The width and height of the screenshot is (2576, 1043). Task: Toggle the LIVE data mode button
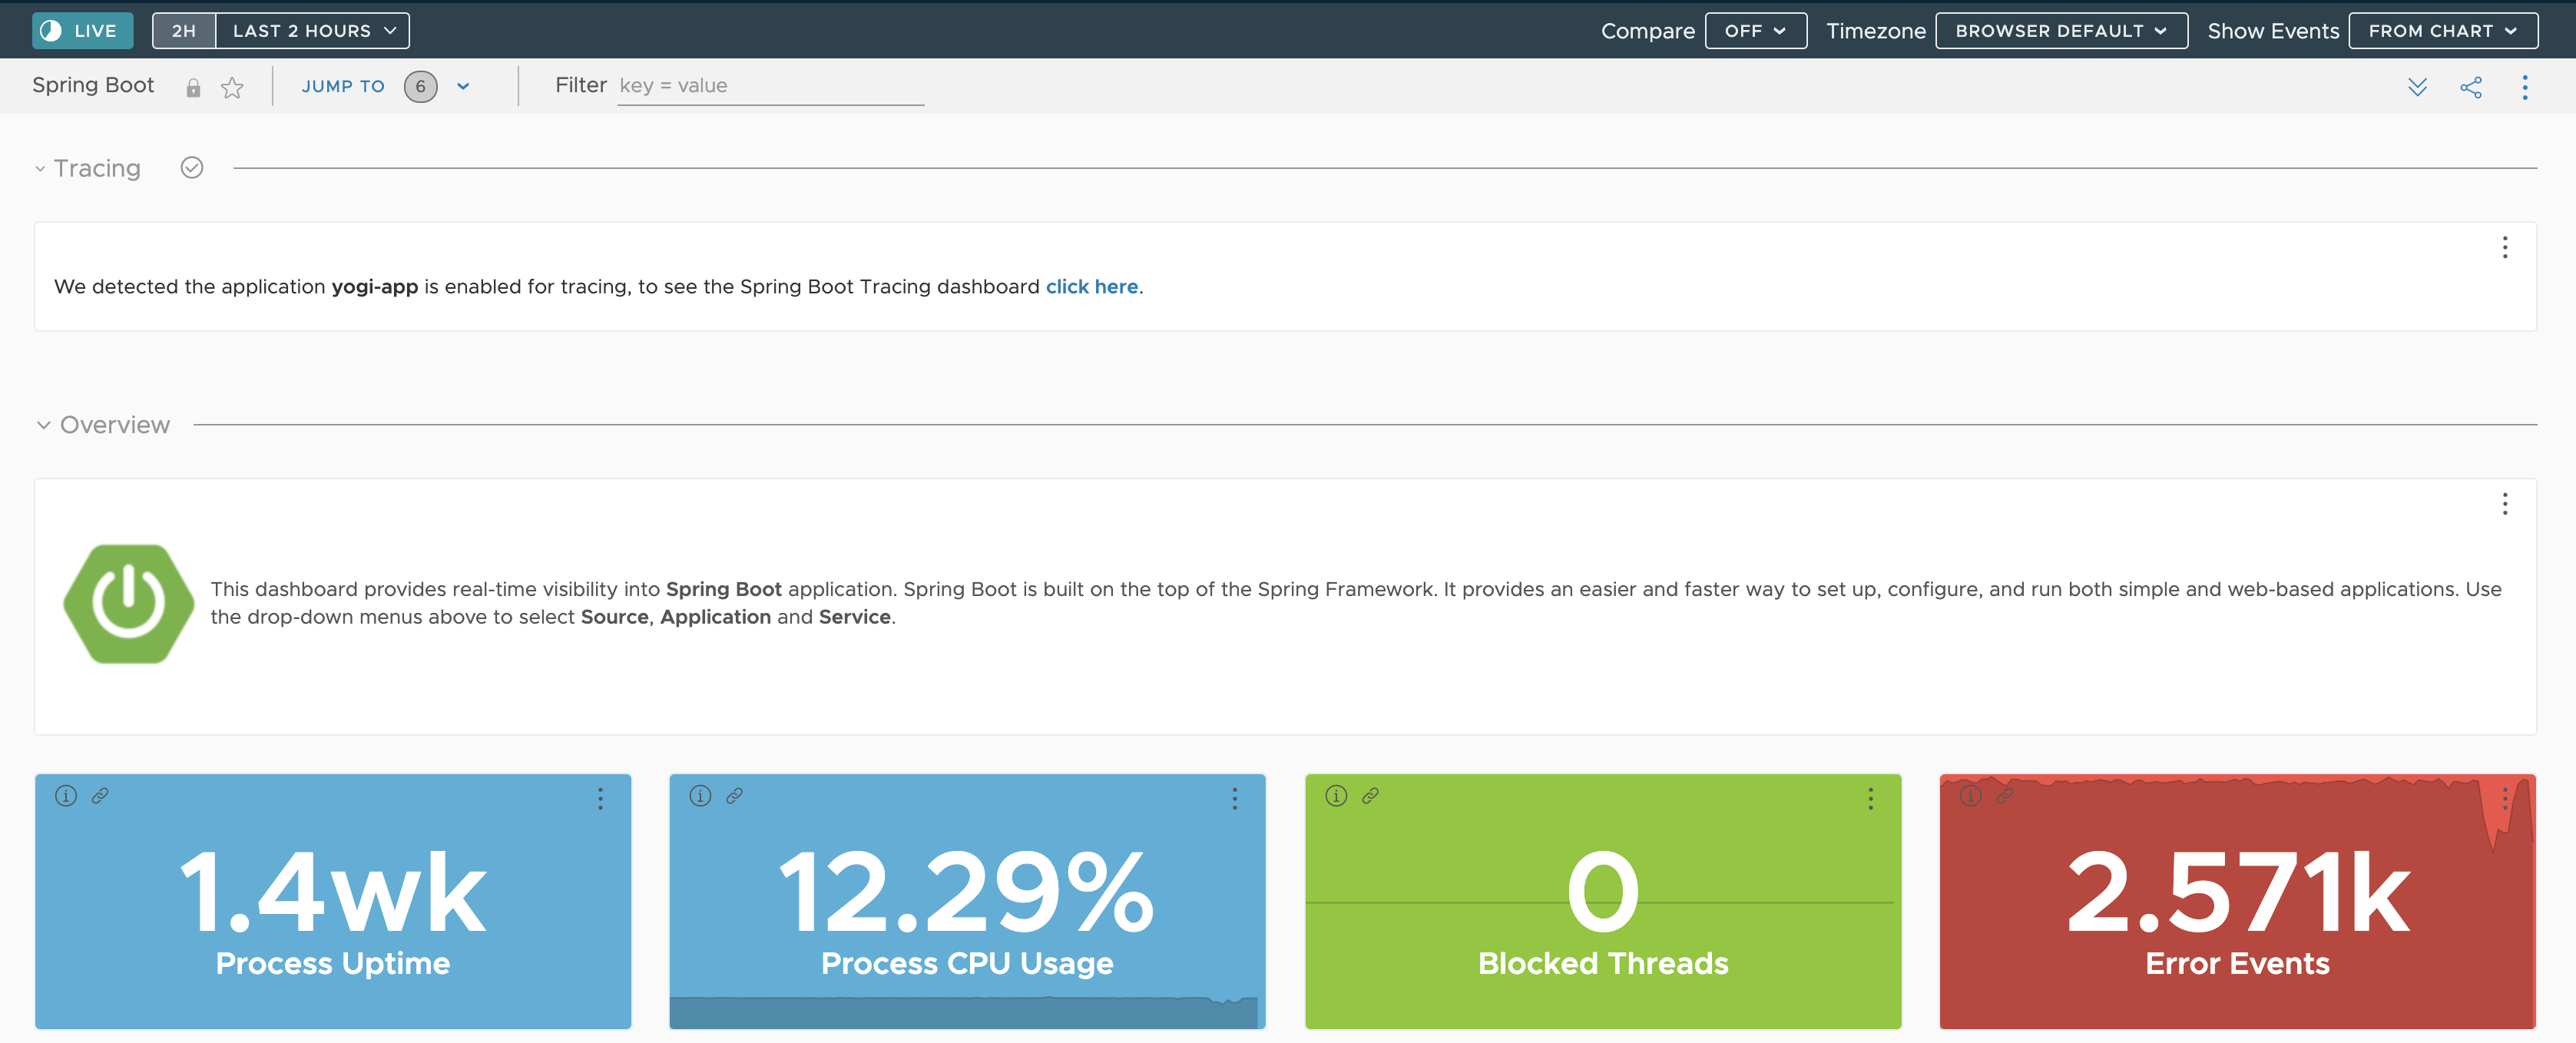coord(83,31)
